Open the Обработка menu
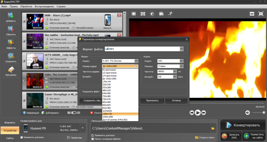The width and height of the screenshot is (267, 142). (26, 6)
